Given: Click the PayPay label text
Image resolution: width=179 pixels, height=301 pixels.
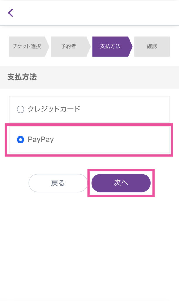Looking at the screenshot, I should (x=41, y=140).
